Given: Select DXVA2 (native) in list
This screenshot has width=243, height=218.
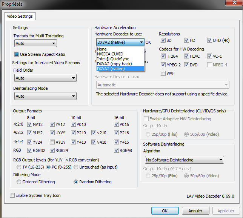Looking at the screenshot, I should click(120, 69).
